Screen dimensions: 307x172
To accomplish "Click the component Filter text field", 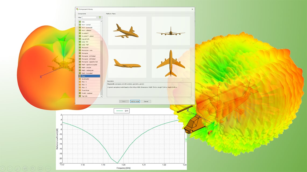I will click(x=89, y=17).
